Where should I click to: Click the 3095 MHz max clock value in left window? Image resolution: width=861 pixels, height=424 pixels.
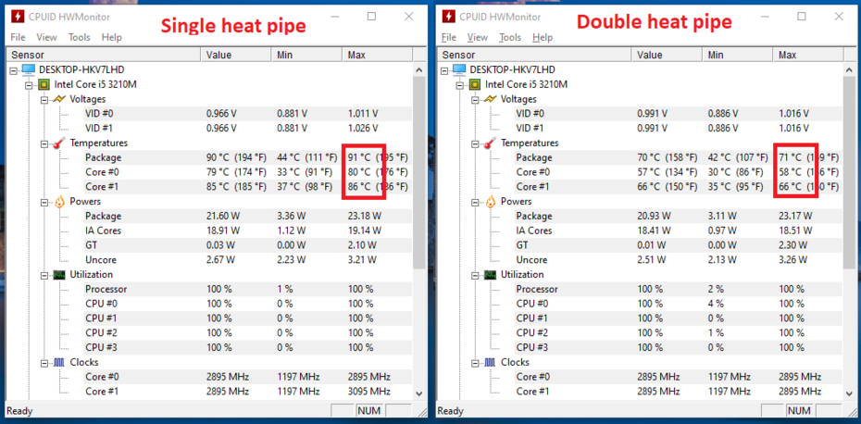click(x=369, y=392)
